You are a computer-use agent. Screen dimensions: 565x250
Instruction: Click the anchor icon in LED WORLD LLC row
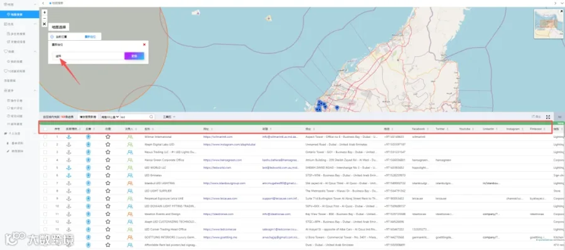tap(69, 168)
